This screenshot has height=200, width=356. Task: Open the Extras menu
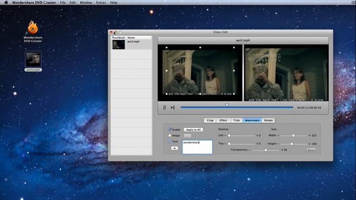[x=101, y=2]
